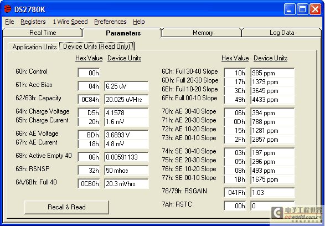Screen dimensions: 325x226
Task: Open the Help menu
Action: coord(139,22)
